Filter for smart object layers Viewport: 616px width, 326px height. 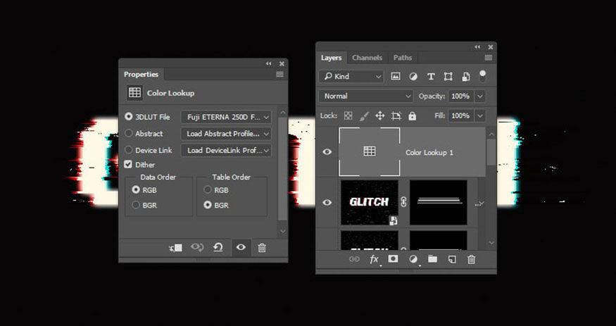pyautogui.click(x=465, y=77)
